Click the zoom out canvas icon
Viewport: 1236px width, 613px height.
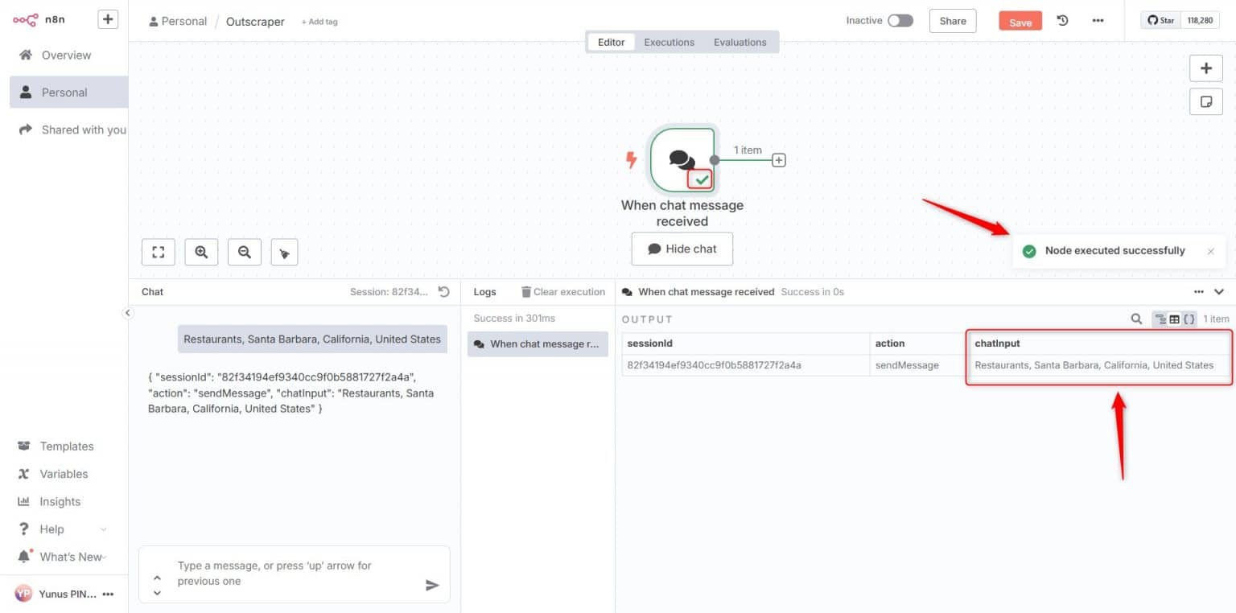(245, 252)
